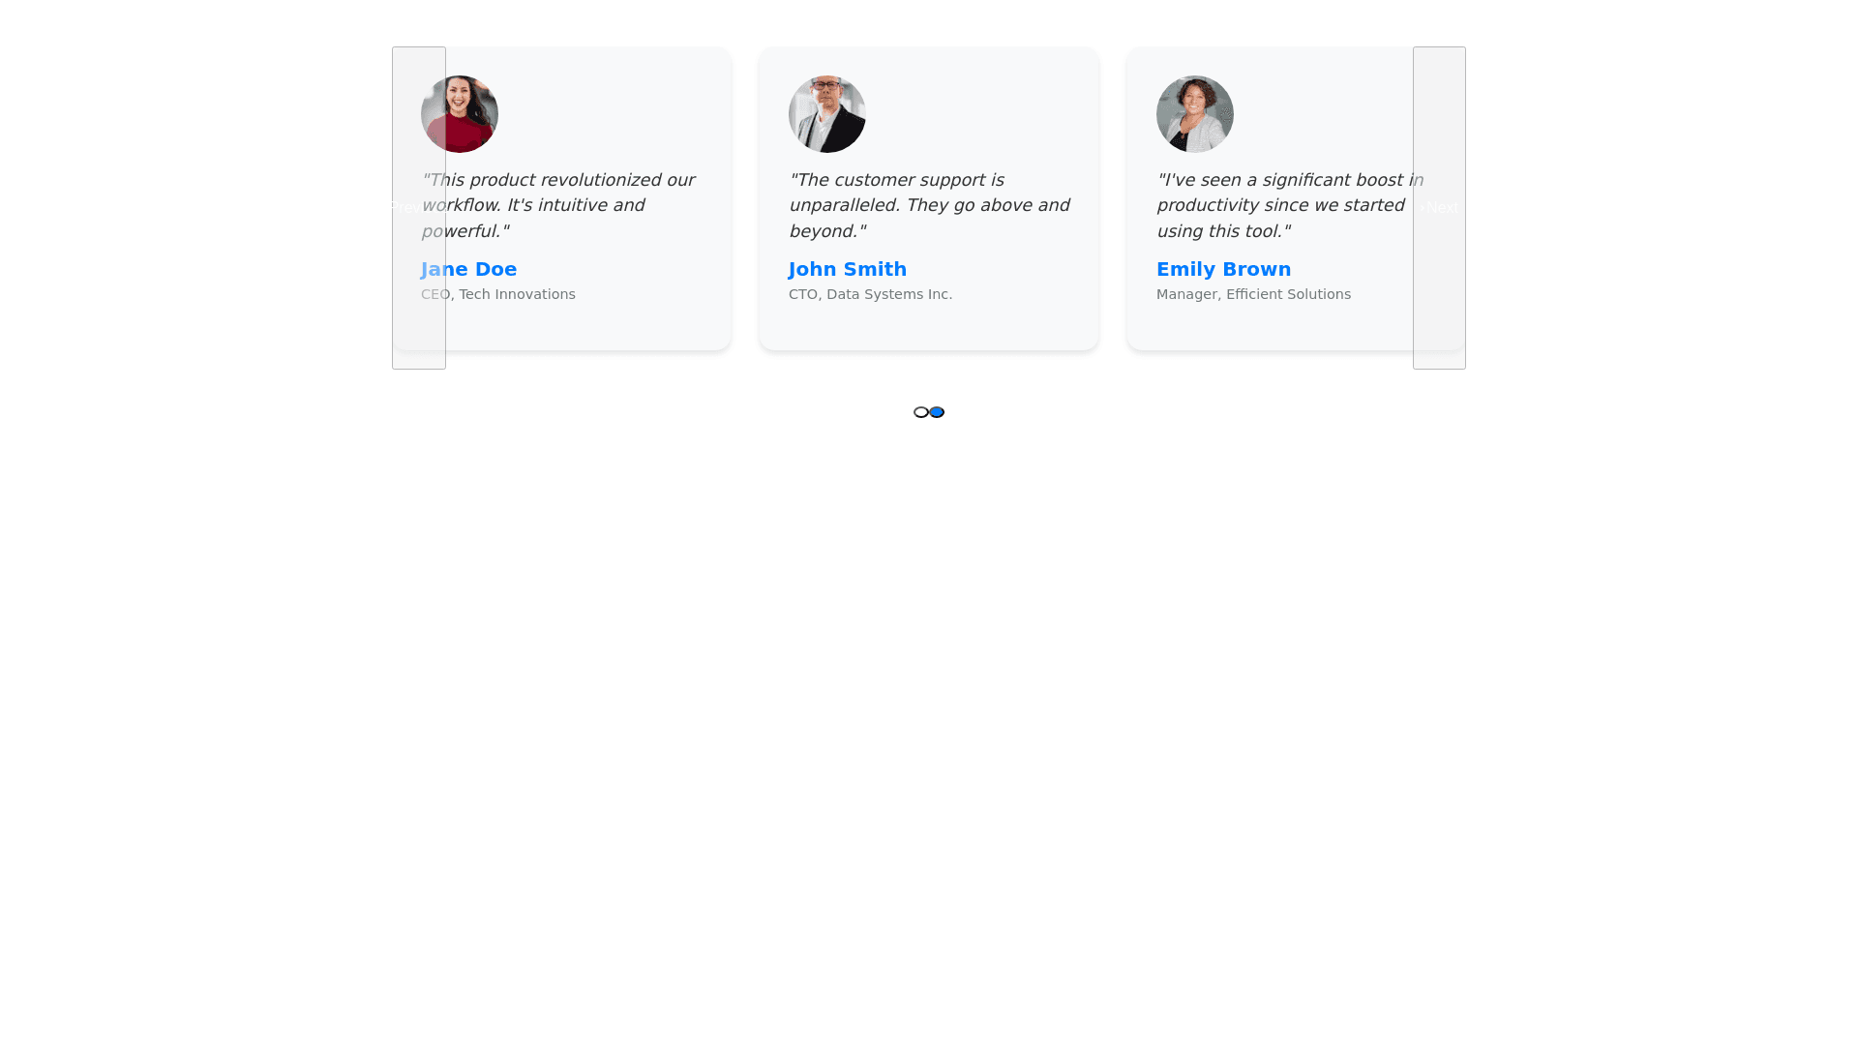Click Jane Doe's profile photo
The width and height of the screenshot is (1858, 1045).
pos(471,114)
